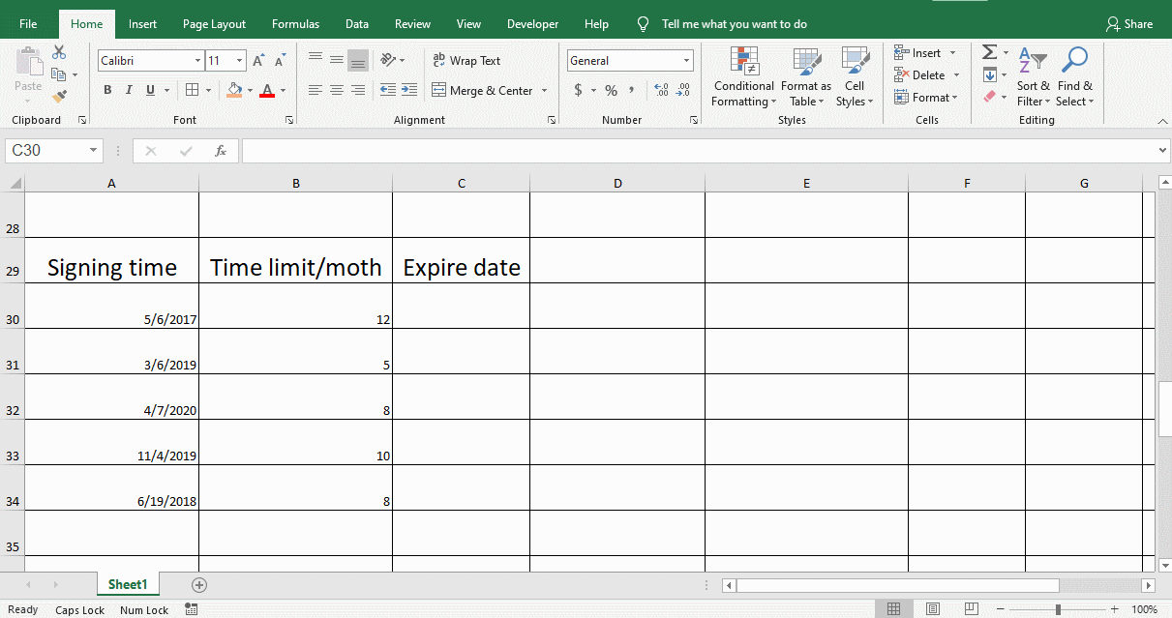Open the Merge & Center dropdown arrow

tap(544, 90)
